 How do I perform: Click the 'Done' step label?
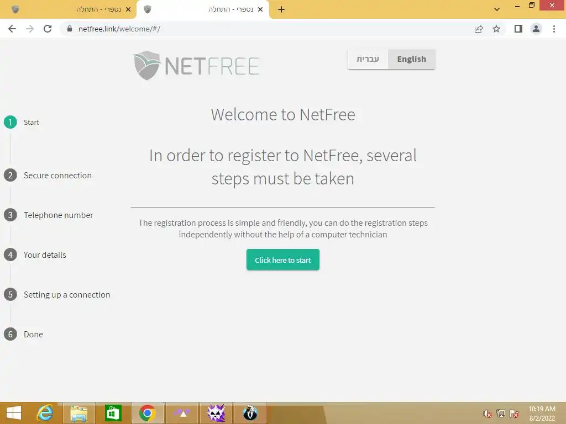(x=33, y=334)
